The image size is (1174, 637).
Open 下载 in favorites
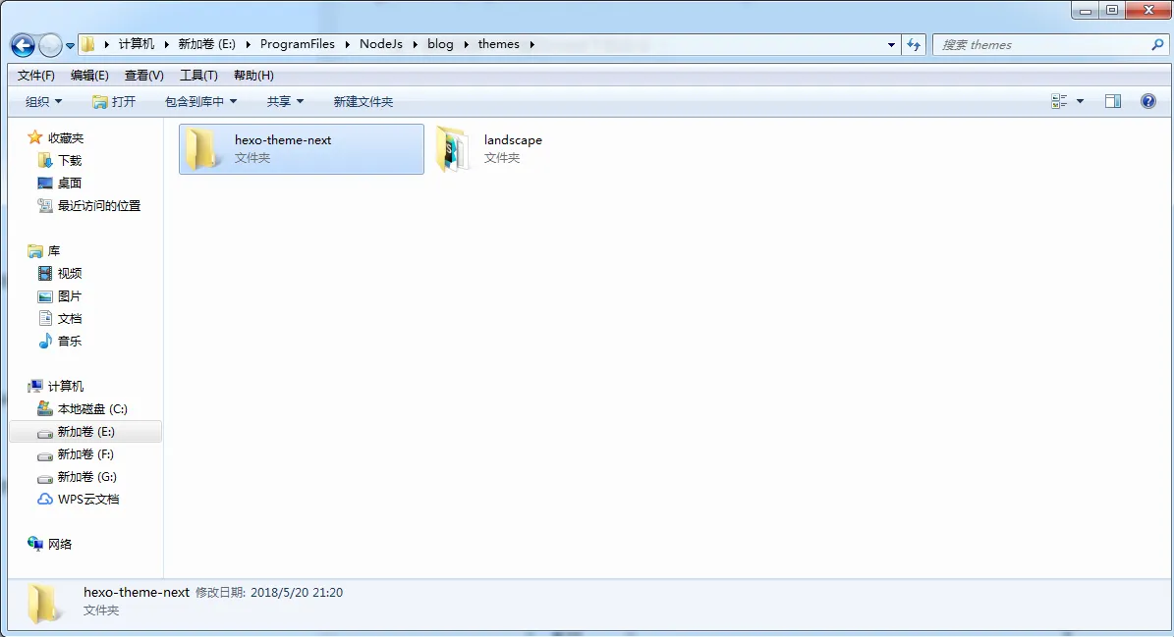(70, 161)
